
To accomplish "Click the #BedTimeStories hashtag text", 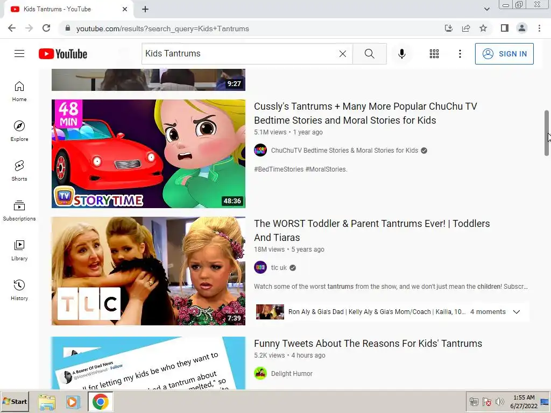I will click(279, 169).
